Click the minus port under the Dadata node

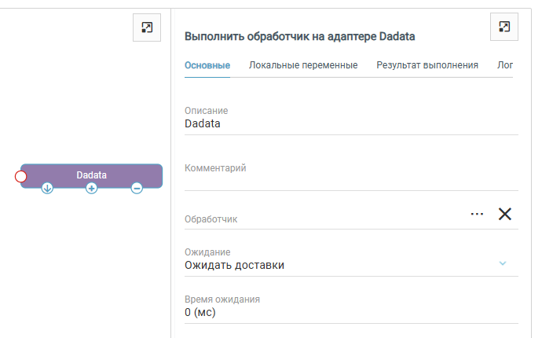(x=137, y=188)
